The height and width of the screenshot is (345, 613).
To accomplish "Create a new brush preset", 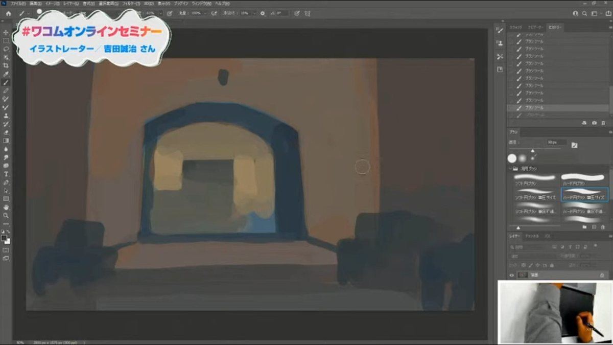I will [x=594, y=227].
